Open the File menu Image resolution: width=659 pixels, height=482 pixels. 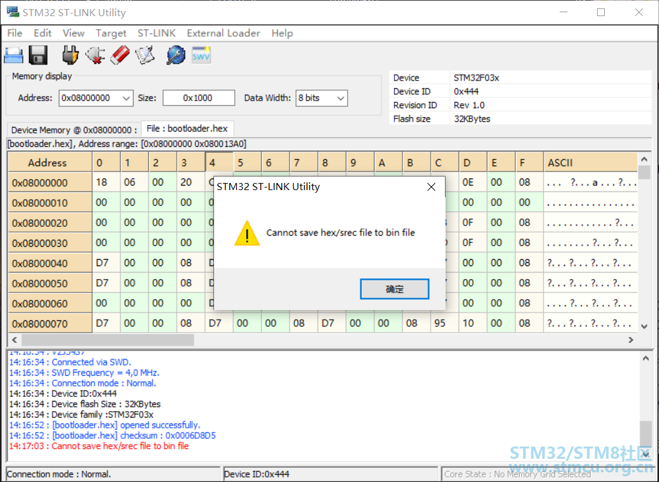[15, 33]
